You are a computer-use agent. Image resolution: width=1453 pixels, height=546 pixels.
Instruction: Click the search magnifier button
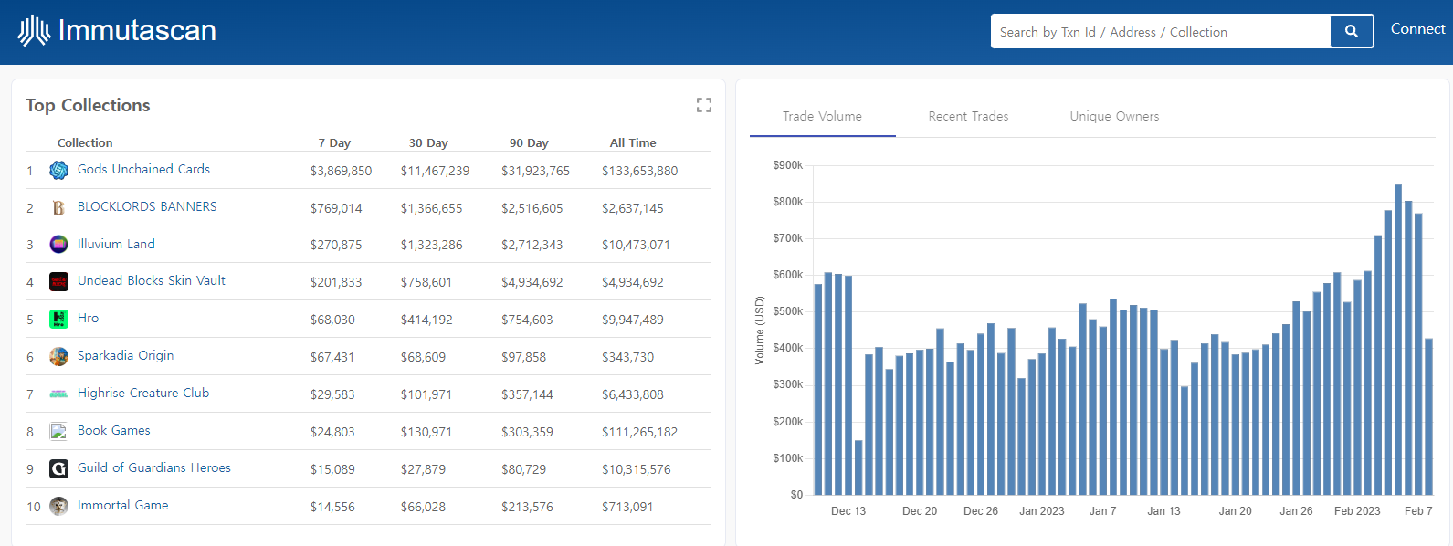pyautogui.click(x=1352, y=31)
